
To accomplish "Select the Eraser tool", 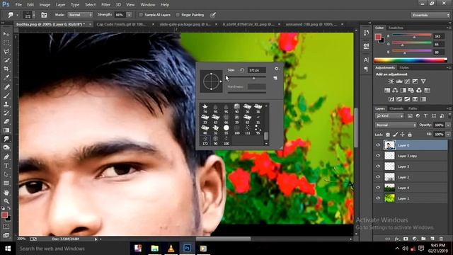I will (x=6, y=122).
